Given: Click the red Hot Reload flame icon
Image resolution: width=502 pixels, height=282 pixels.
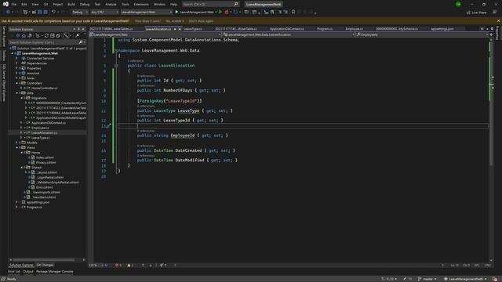Looking at the screenshot, I should (227, 13).
